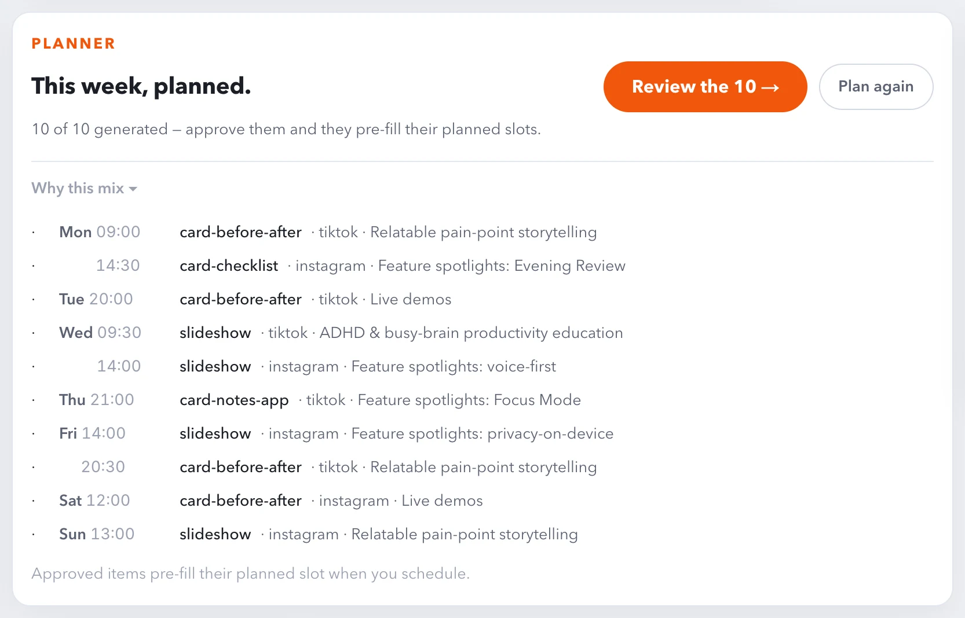Click the caret arrow beside Why this mix

pyautogui.click(x=133, y=189)
